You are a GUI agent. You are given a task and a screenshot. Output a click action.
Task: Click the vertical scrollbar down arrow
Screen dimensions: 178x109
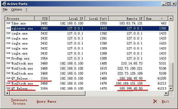171,88
